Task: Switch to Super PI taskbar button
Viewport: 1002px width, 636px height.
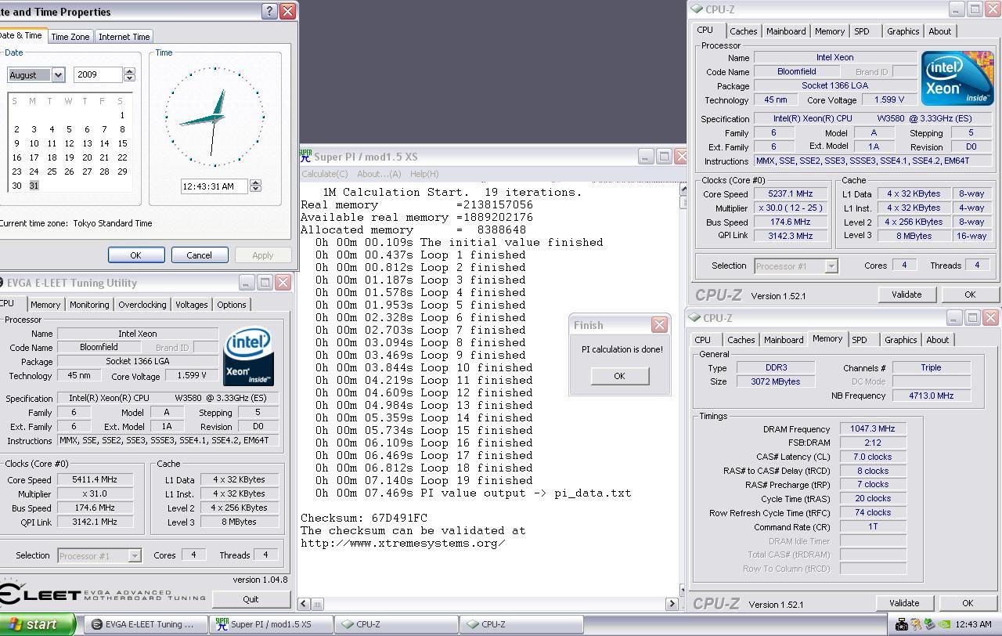Action: point(271,624)
